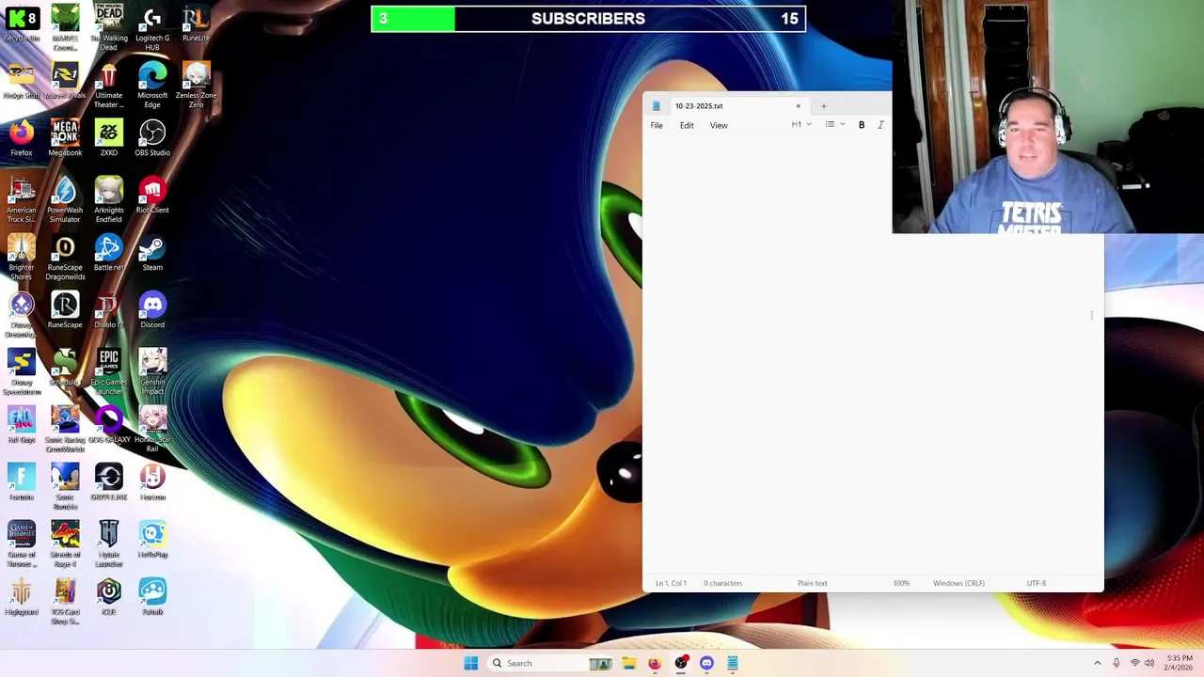Select the Diablo IV desktop shortcut
The image size is (1204, 677).
[108, 310]
